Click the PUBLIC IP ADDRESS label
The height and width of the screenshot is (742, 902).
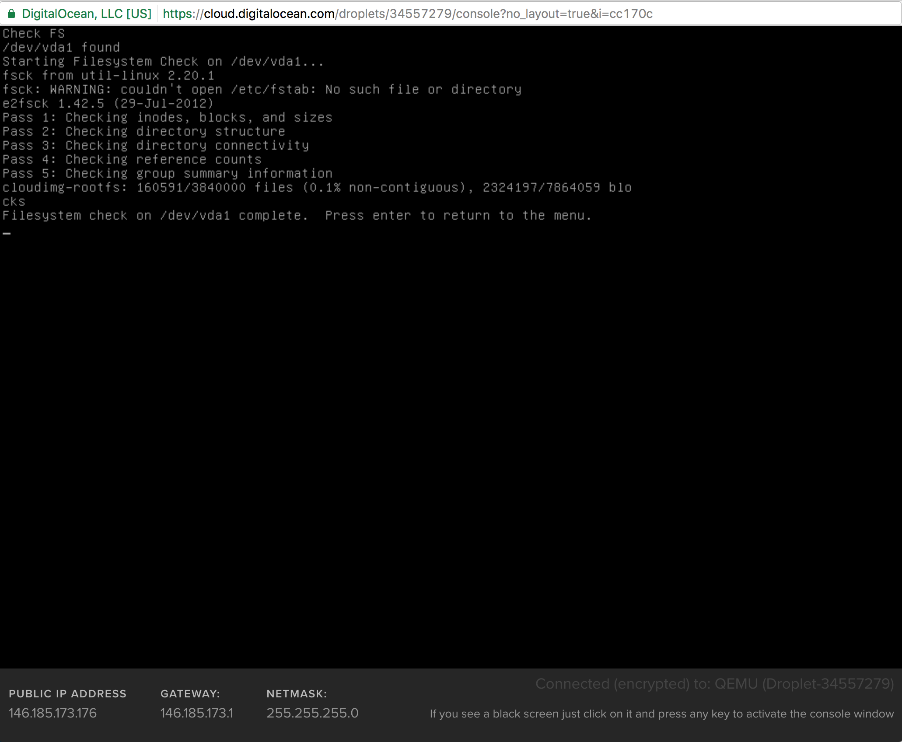click(x=67, y=694)
